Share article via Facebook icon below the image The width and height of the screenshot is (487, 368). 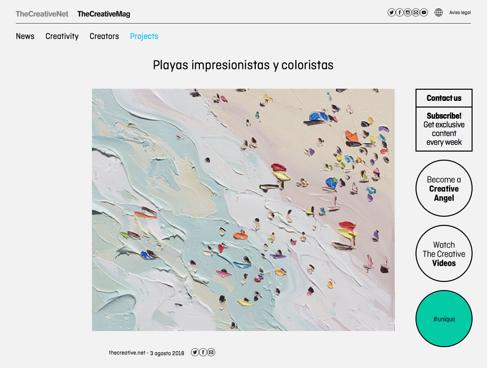pyautogui.click(x=203, y=352)
